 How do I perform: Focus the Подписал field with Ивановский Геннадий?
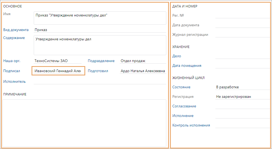point(58,71)
